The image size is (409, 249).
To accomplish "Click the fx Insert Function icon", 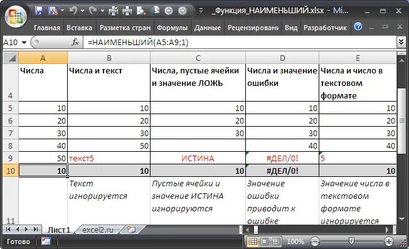I will pyautogui.click(x=75, y=42).
